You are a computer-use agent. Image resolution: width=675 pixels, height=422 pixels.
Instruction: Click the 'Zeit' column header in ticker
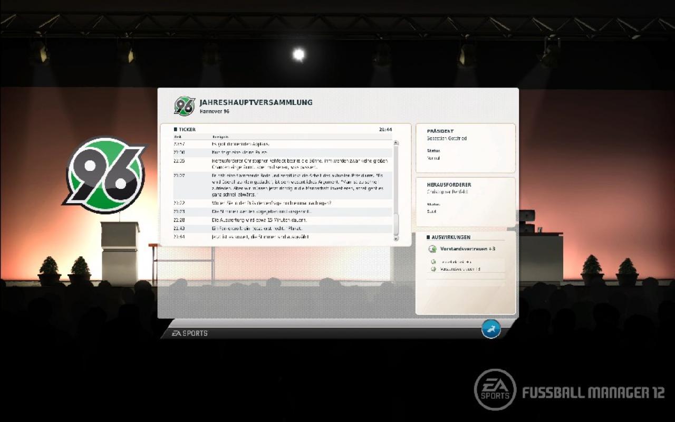point(178,137)
